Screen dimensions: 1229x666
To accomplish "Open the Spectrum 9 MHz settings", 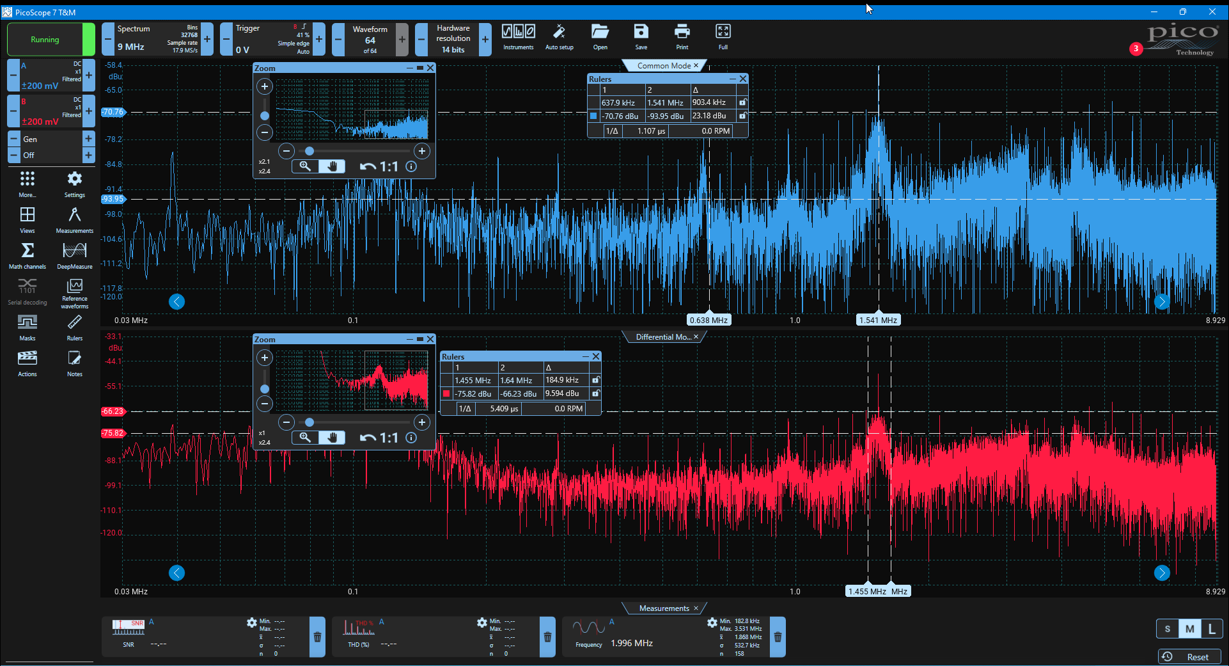I will point(157,39).
